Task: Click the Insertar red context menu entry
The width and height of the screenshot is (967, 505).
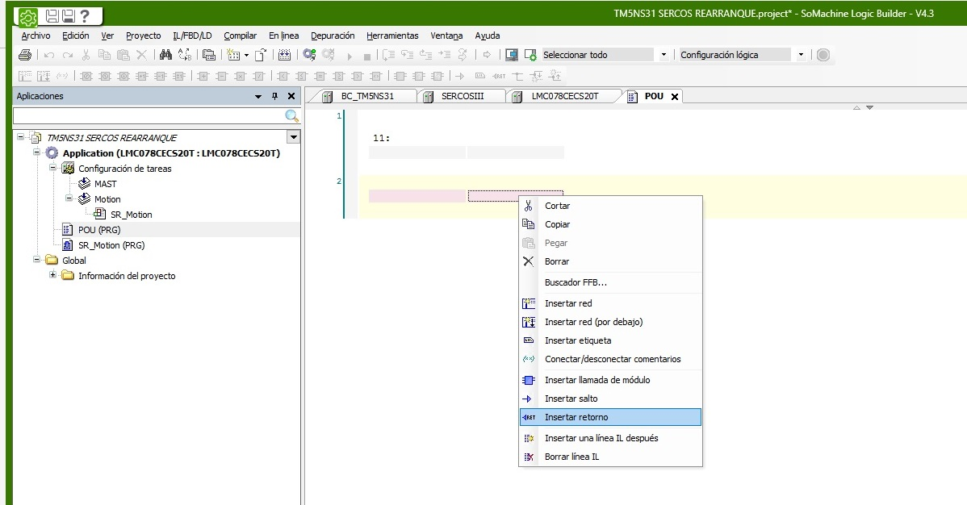Action: (x=610, y=303)
